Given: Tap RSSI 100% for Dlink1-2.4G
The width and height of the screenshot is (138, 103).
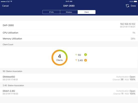Looking at the screenshot, I should click(x=130, y=94).
